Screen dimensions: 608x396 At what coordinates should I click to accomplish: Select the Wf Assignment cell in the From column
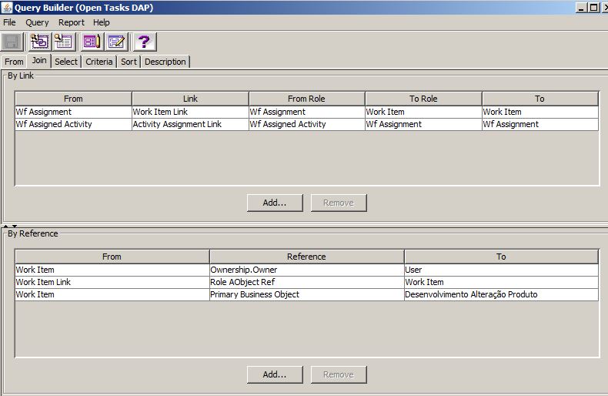(73, 112)
